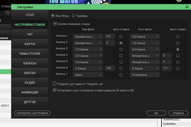Click the ОТМЕНА button
191x127 pixels.
coord(178,113)
